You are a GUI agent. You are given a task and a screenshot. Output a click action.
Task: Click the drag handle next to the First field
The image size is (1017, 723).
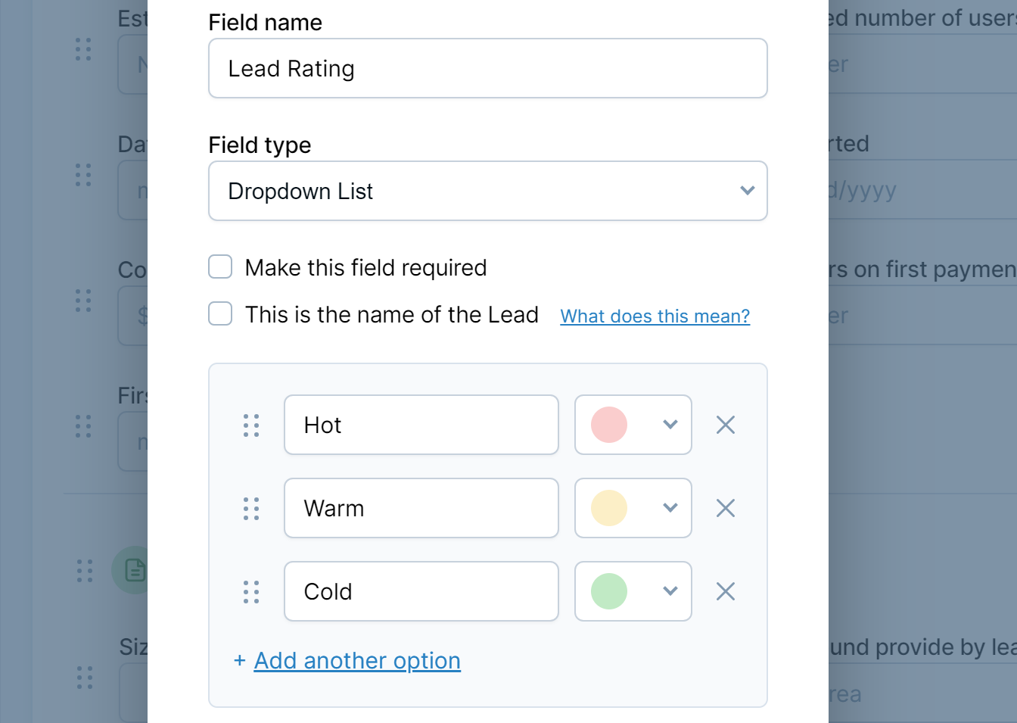pyautogui.click(x=83, y=426)
